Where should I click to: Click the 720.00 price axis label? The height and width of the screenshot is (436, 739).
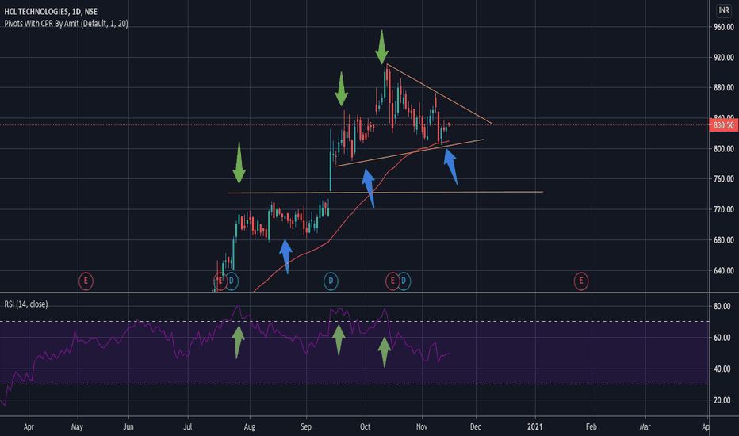[x=724, y=209]
